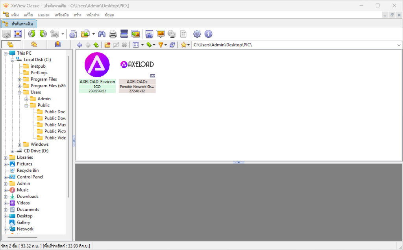The width and height of the screenshot is (403, 250).
Task: Expand the CD Drive (D:) node
Action: point(12,151)
